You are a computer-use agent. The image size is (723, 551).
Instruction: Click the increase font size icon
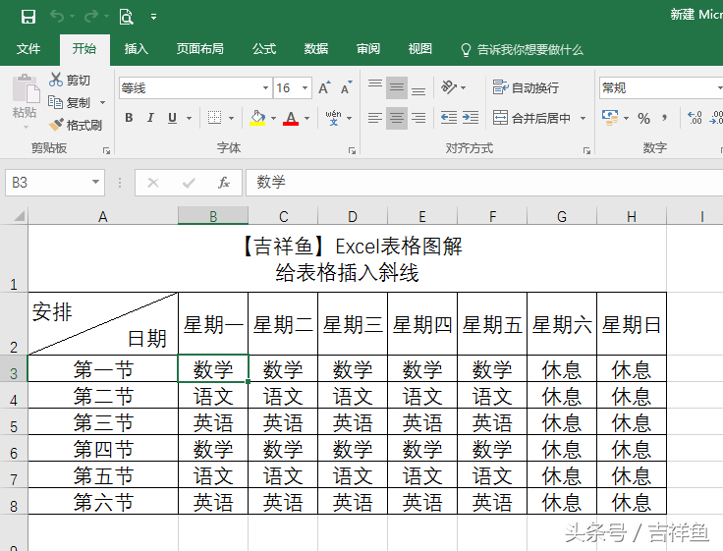(x=324, y=87)
